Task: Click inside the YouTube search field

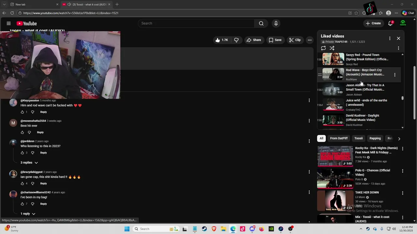Action: click(196, 23)
